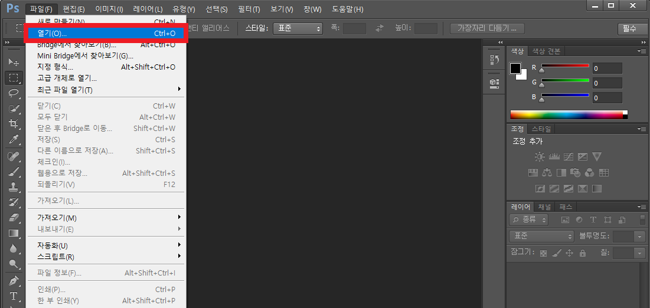
Task: Toggle lock transparent pixels (checkerboard)
Action: point(544,253)
